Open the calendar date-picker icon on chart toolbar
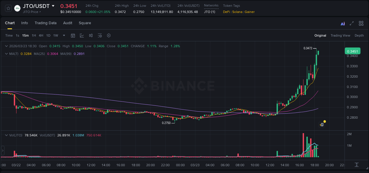 73,35
